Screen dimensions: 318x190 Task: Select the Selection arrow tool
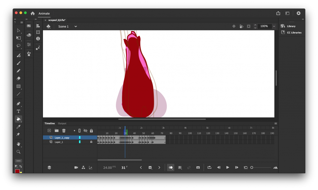click(x=18, y=30)
